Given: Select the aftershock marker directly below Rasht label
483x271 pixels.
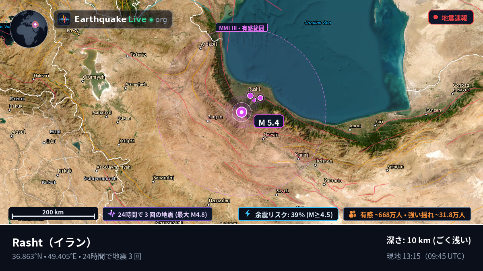Looking at the screenshot, I should pyautogui.click(x=250, y=96).
